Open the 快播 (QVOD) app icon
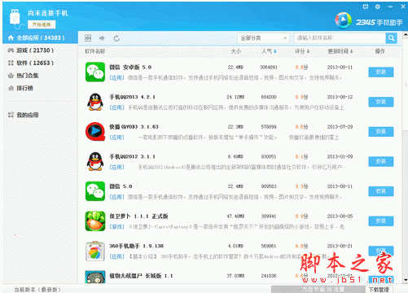This screenshot has height=293, width=408. point(95,132)
